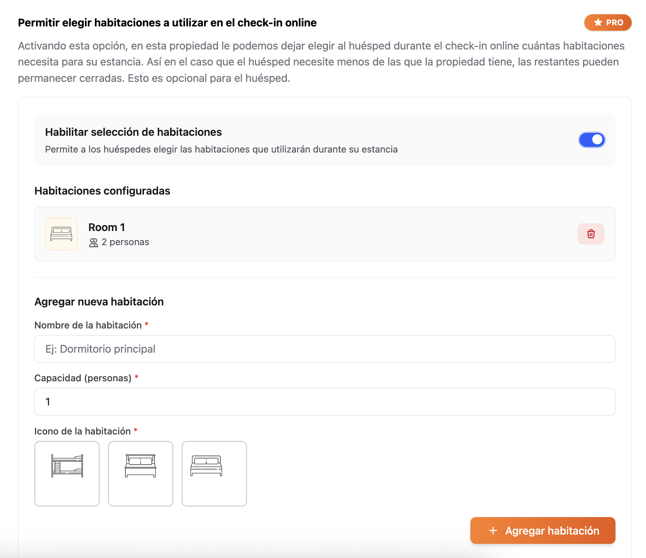The width and height of the screenshot is (646, 558).
Task: Click the Agregar habitación button
Action: click(543, 530)
